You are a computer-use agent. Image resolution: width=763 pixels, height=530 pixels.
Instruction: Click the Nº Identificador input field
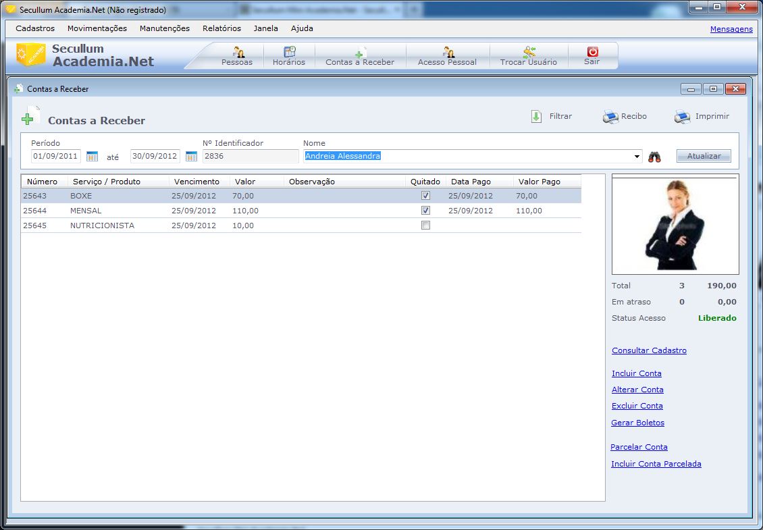[x=250, y=156]
